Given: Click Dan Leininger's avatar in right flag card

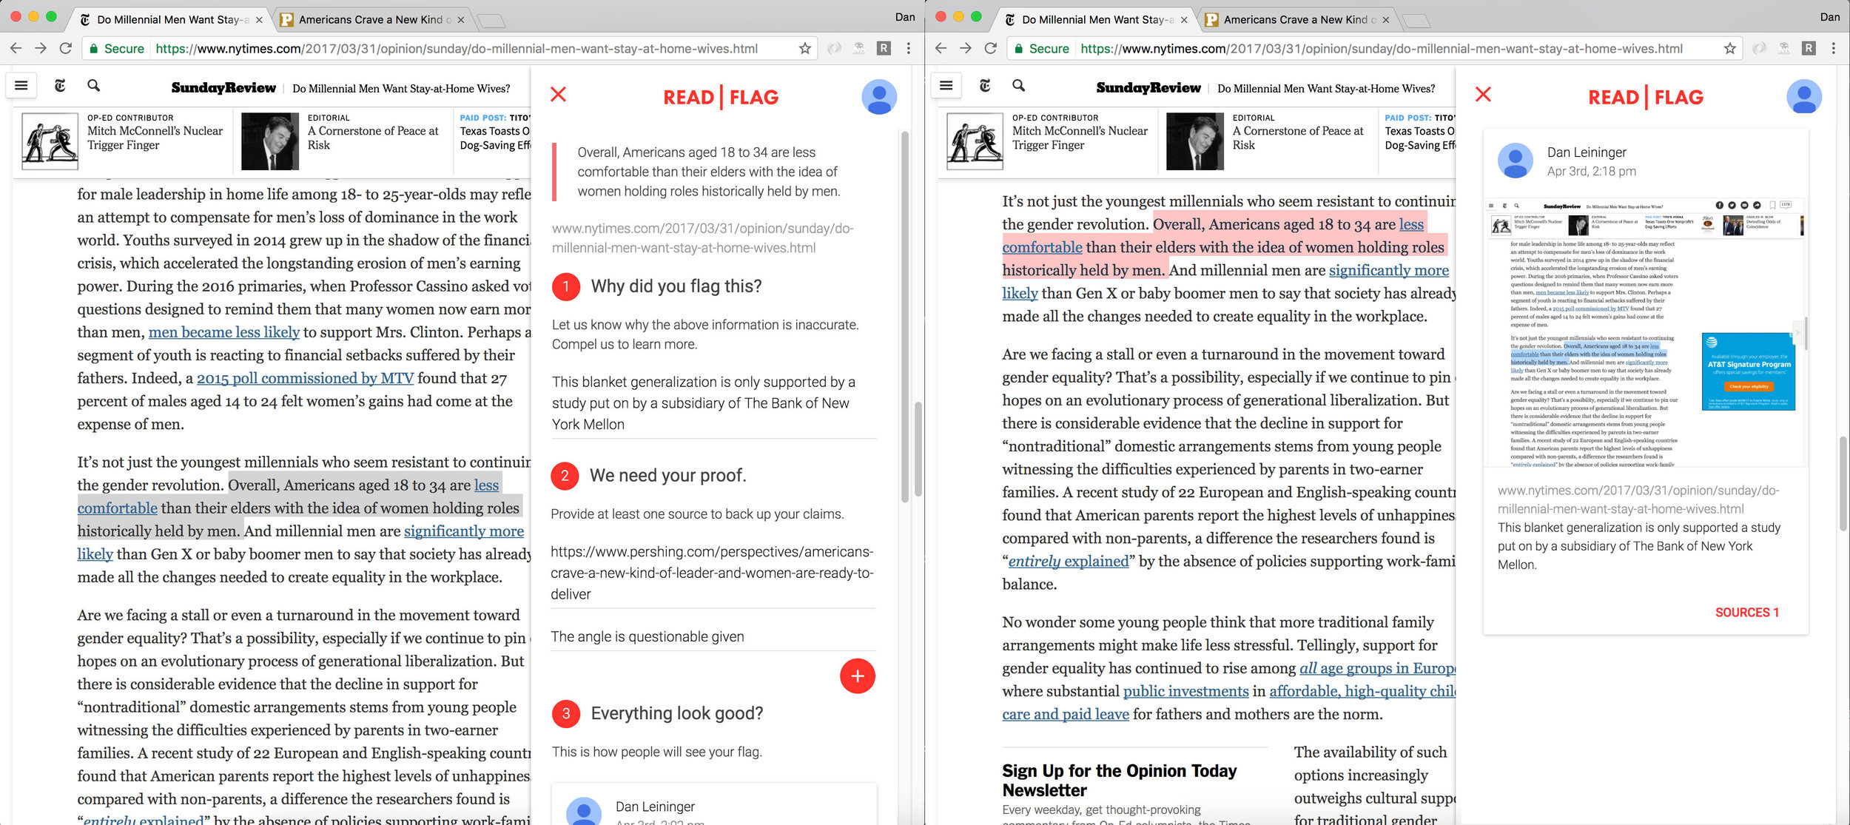Looking at the screenshot, I should pos(1516,161).
